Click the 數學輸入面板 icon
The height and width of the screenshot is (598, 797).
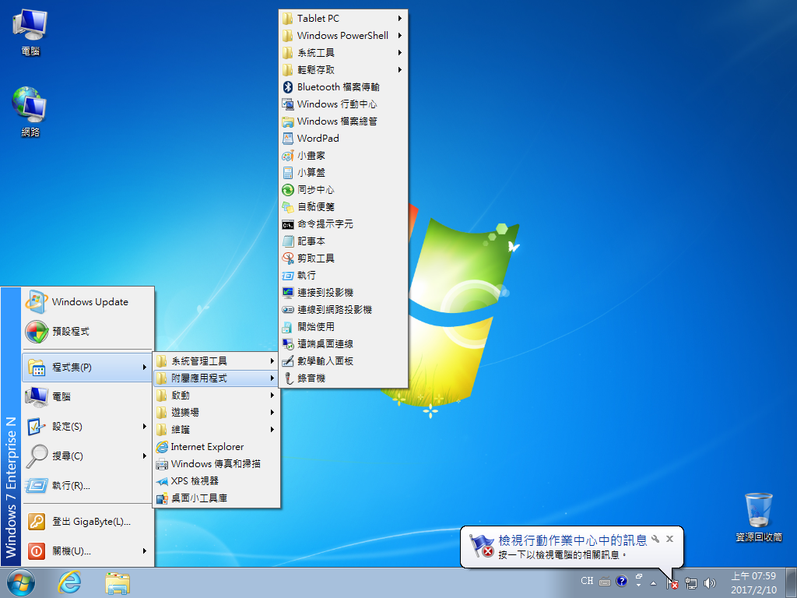pos(288,361)
